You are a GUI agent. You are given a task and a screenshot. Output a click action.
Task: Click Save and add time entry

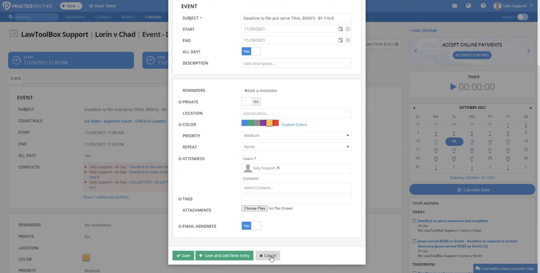click(x=224, y=256)
